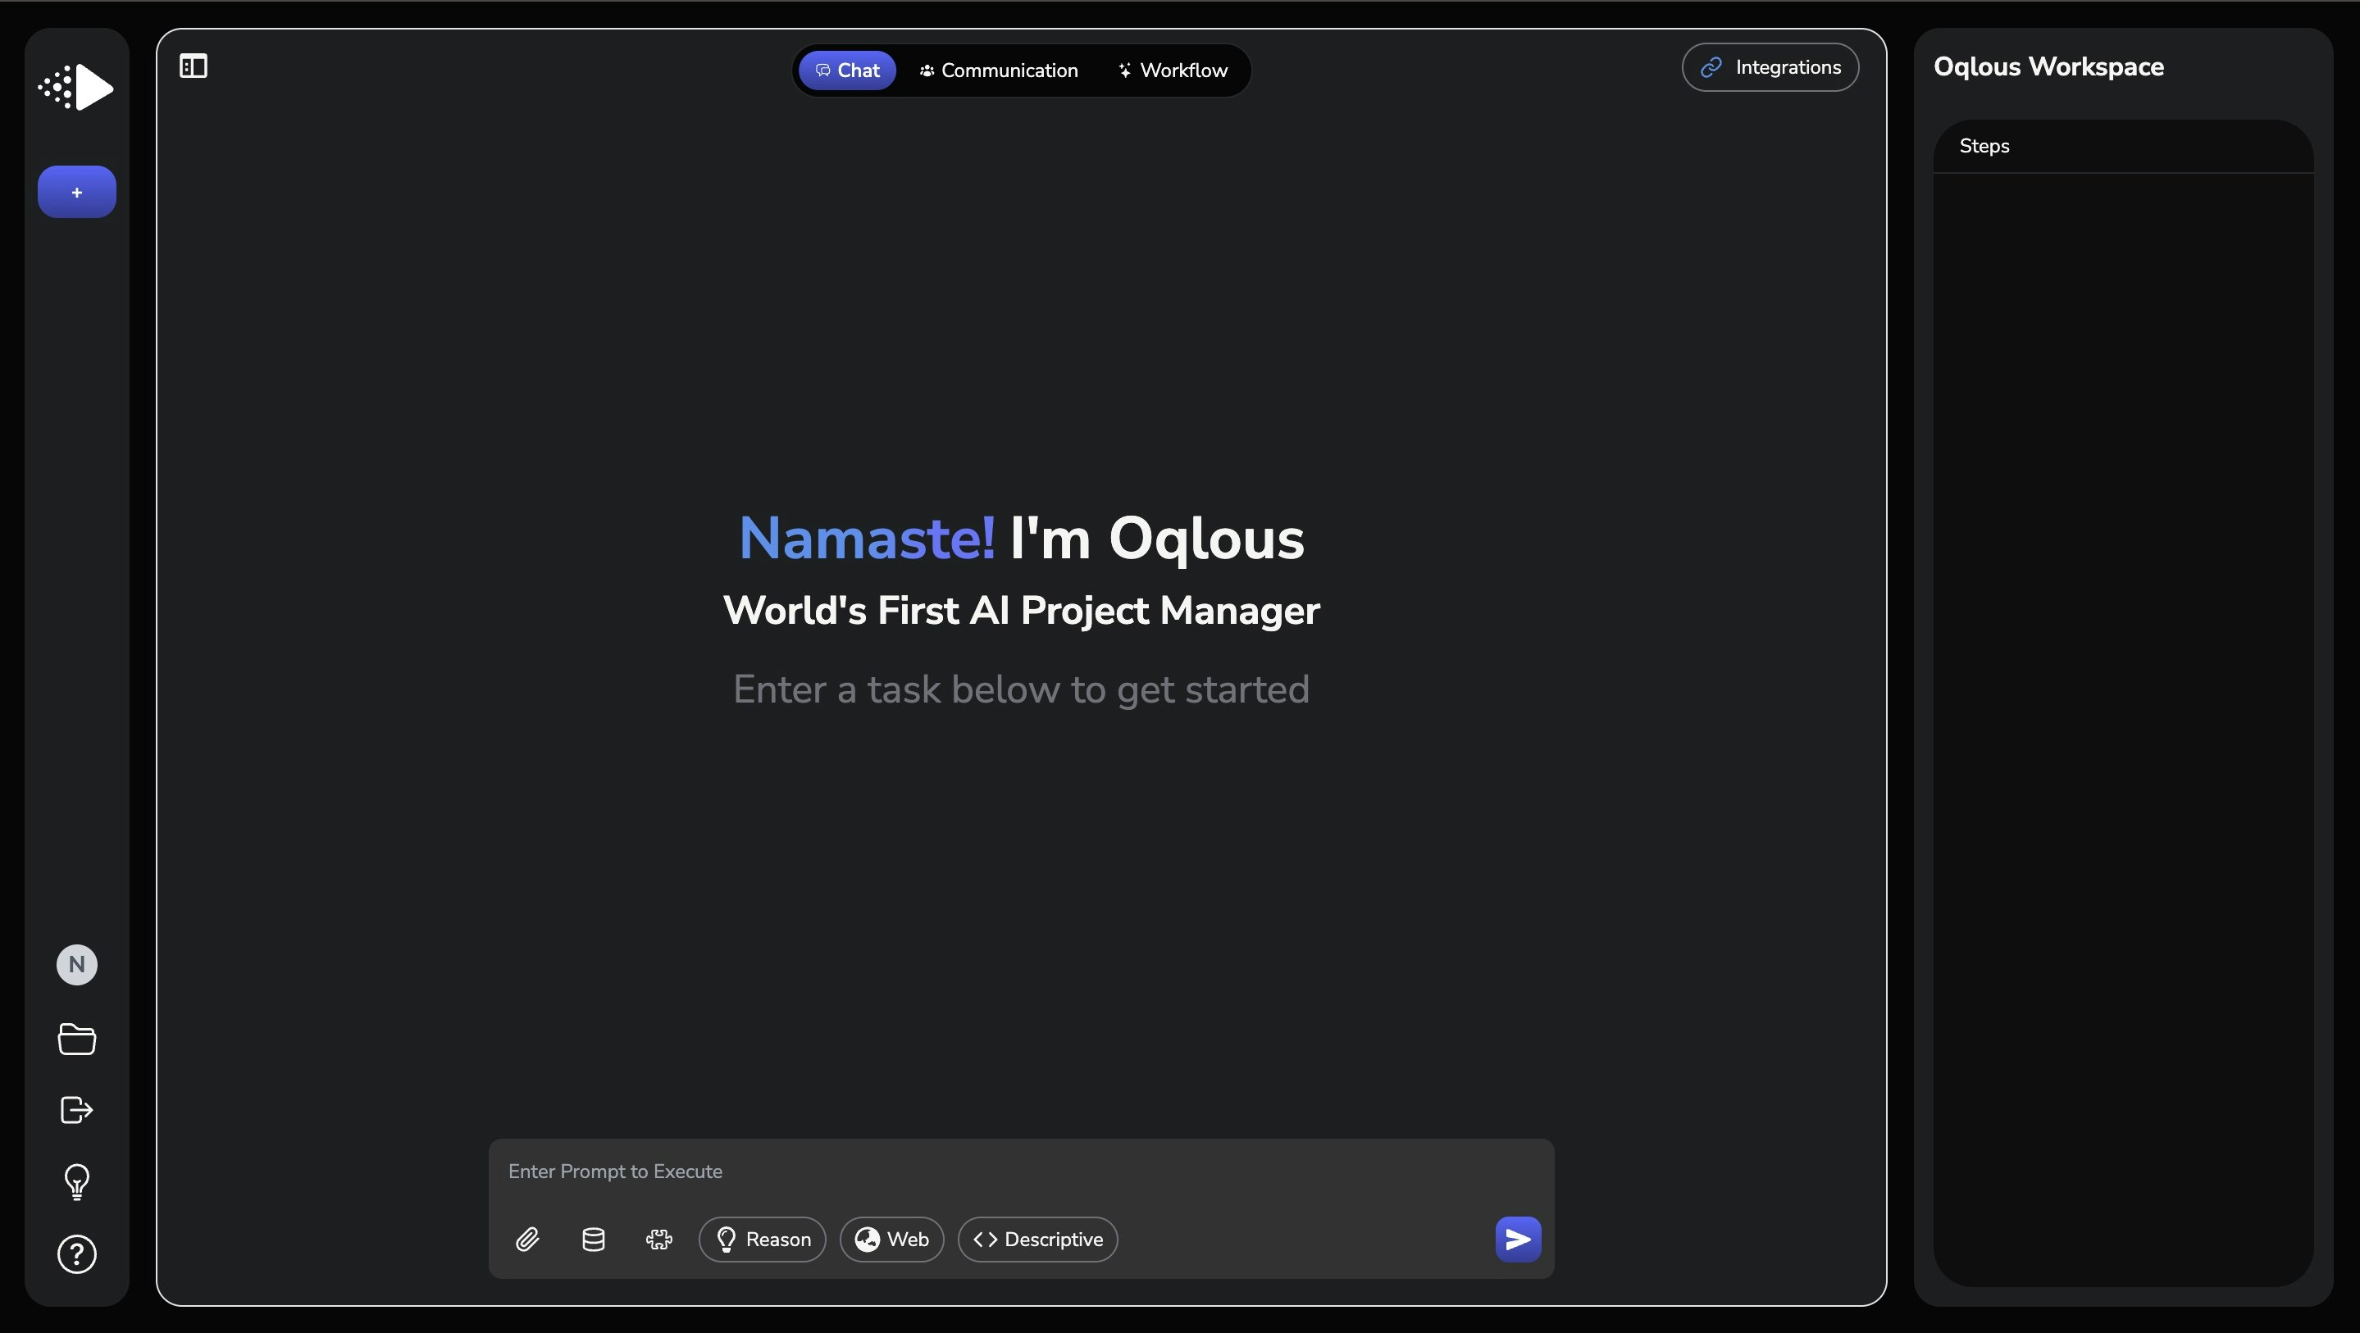Click the Oqlous logo icon
The width and height of the screenshot is (2360, 1333).
[x=76, y=88]
